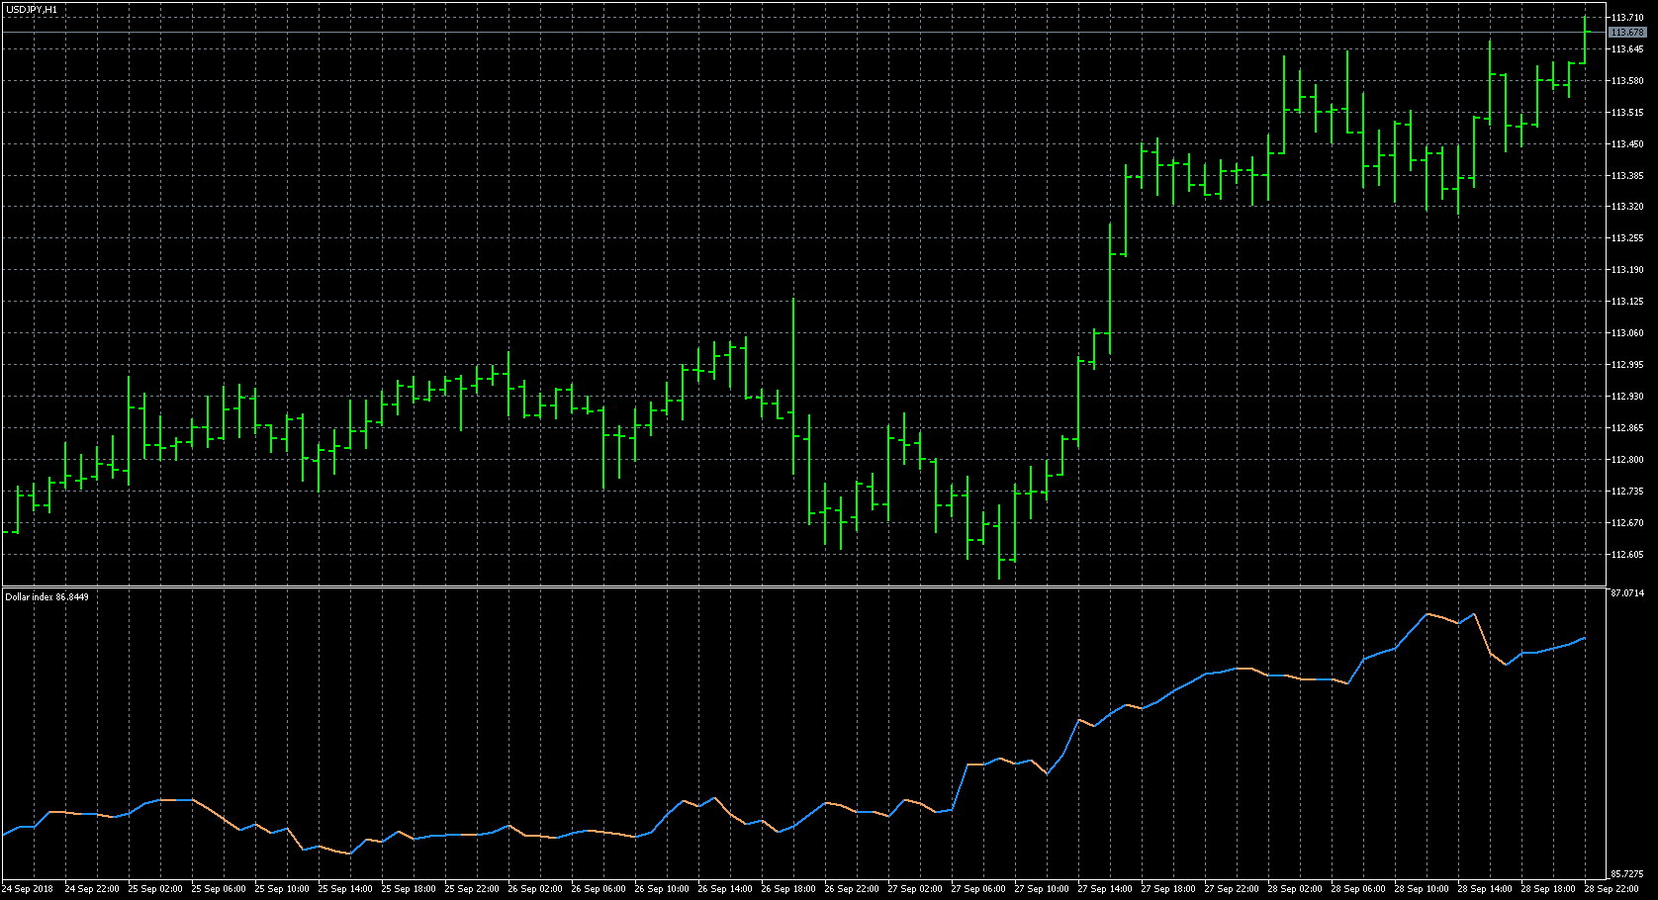This screenshot has height=900, width=1658.
Task: Select the 27 Sep 22:00 time label
Action: 1232,889
